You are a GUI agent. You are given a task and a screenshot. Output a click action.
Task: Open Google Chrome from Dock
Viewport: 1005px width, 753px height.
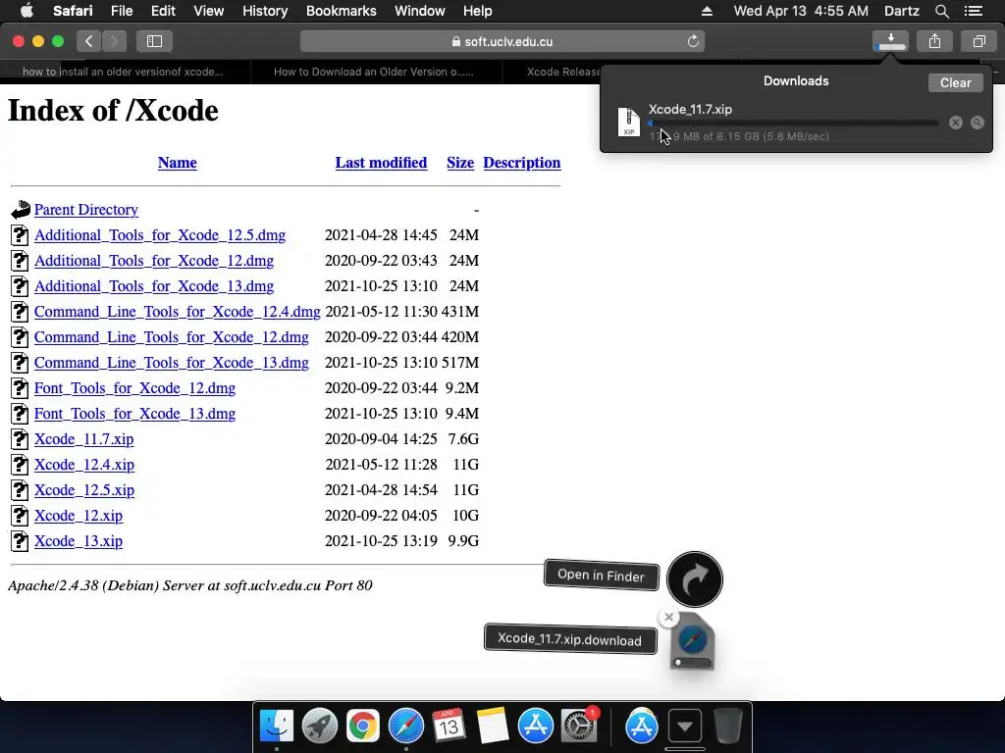point(363,727)
